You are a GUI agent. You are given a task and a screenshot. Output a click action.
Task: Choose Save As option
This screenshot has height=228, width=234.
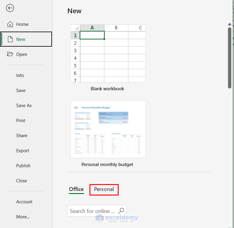click(24, 106)
